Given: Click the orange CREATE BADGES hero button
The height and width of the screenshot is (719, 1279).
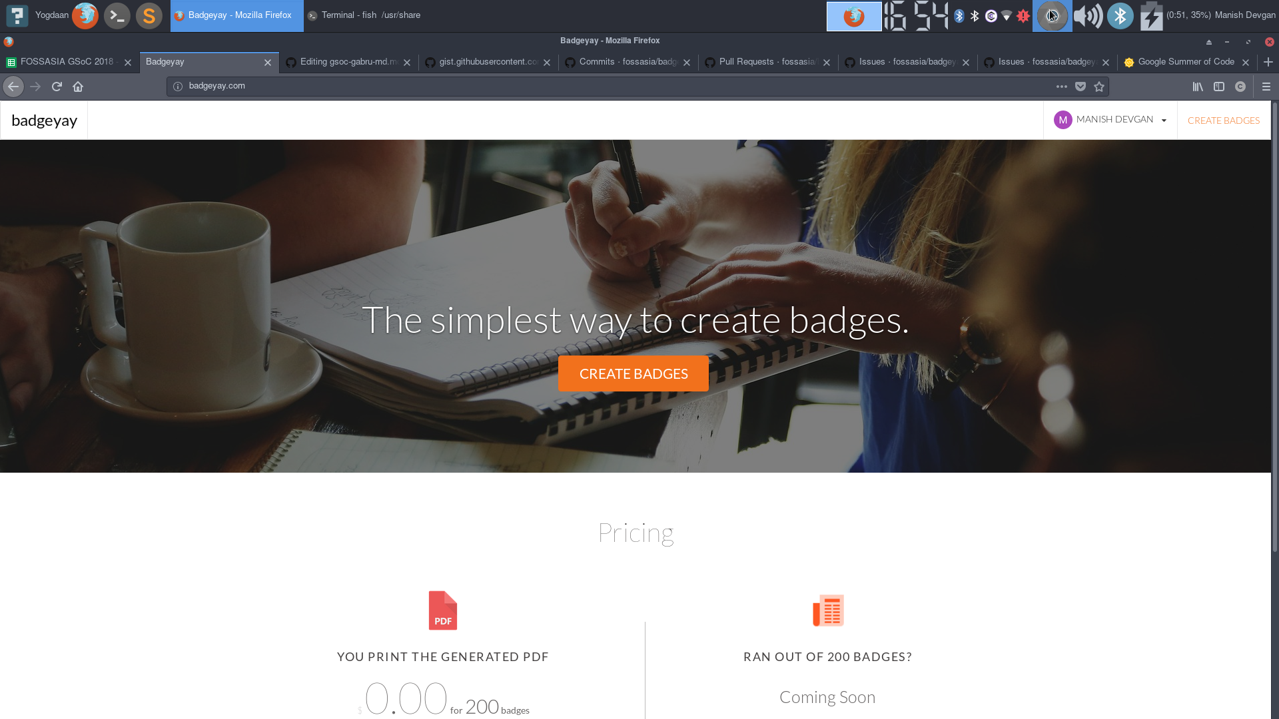Looking at the screenshot, I should coord(634,373).
